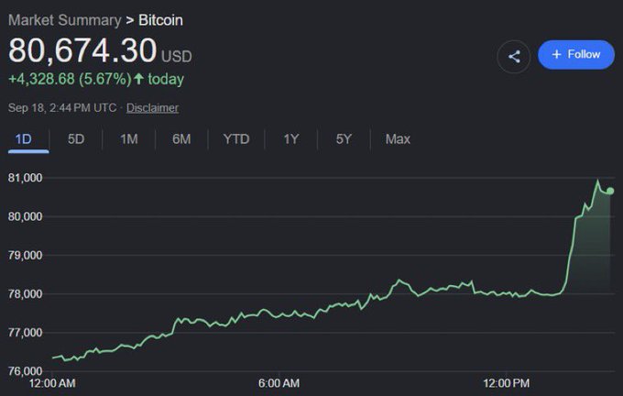623x396 pixels.
Task: Click the 80,000 axis label
Action: coord(25,216)
